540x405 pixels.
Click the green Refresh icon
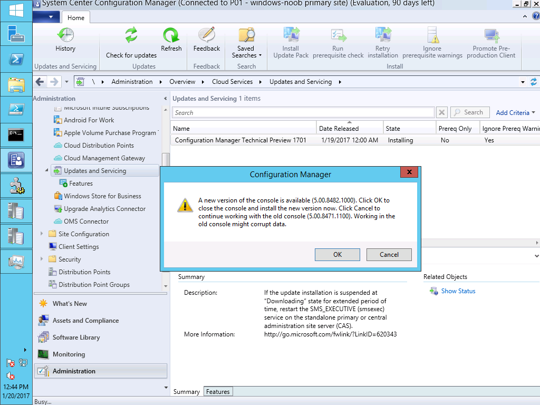(171, 35)
